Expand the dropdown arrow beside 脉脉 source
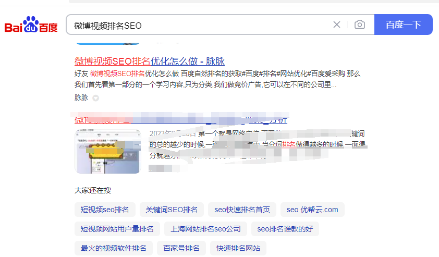The image size is (439, 257). point(96,98)
